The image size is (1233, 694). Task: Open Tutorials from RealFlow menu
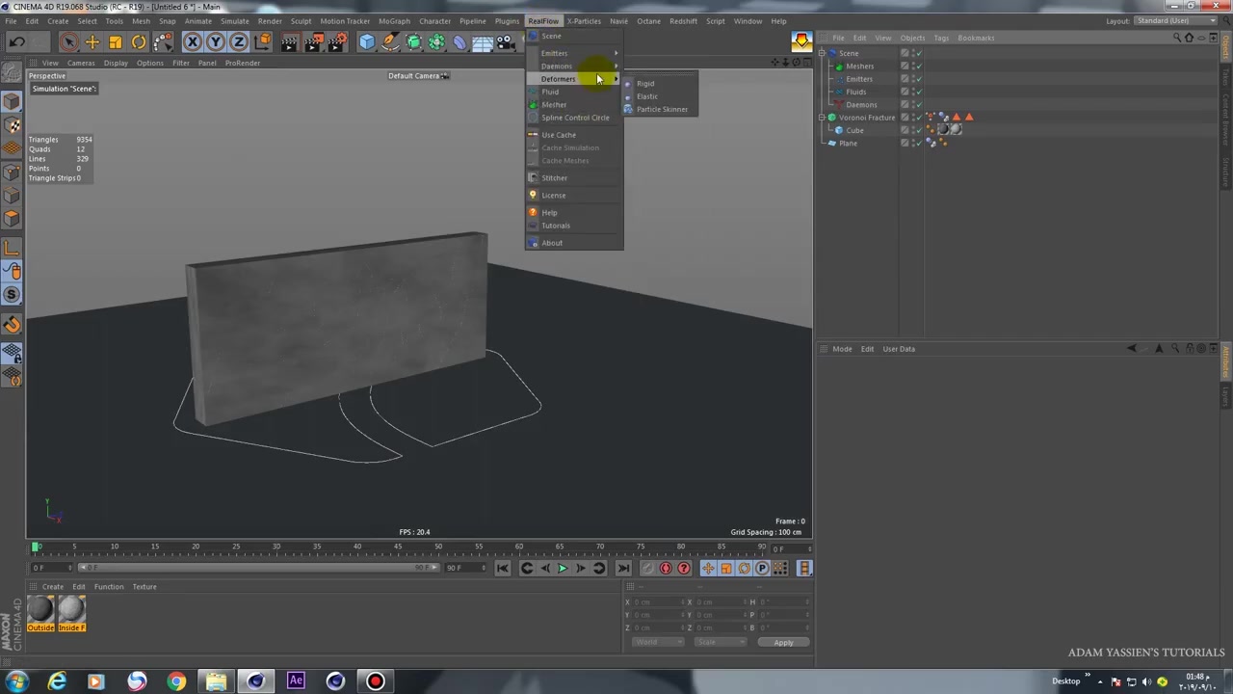[574, 226]
